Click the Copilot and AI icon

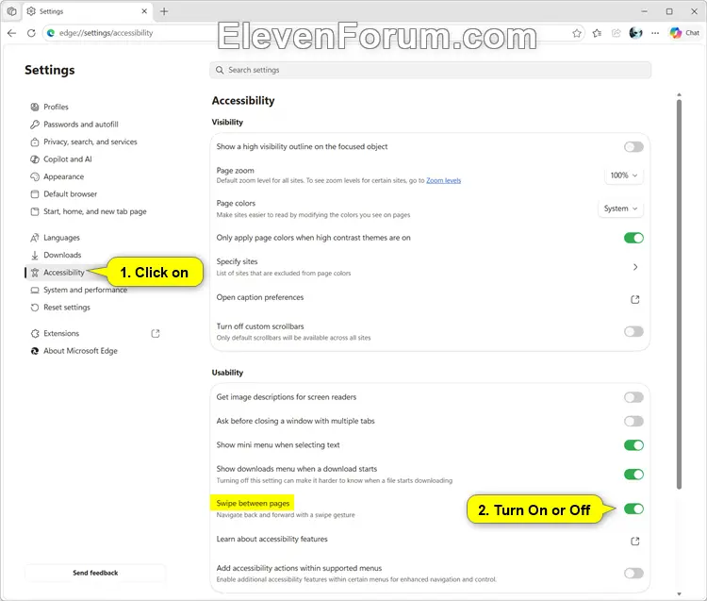pos(35,159)
